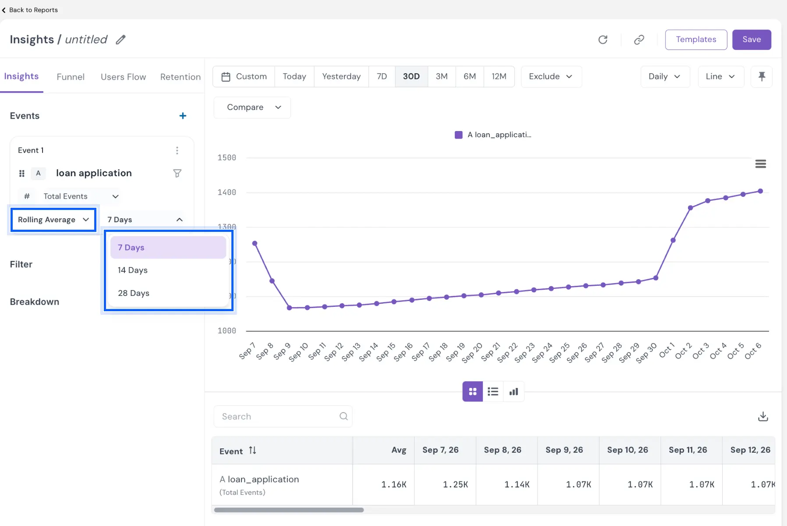Screen dimensions: 787x526
Task: Open the Retention tab
Action: click(180, 77)
